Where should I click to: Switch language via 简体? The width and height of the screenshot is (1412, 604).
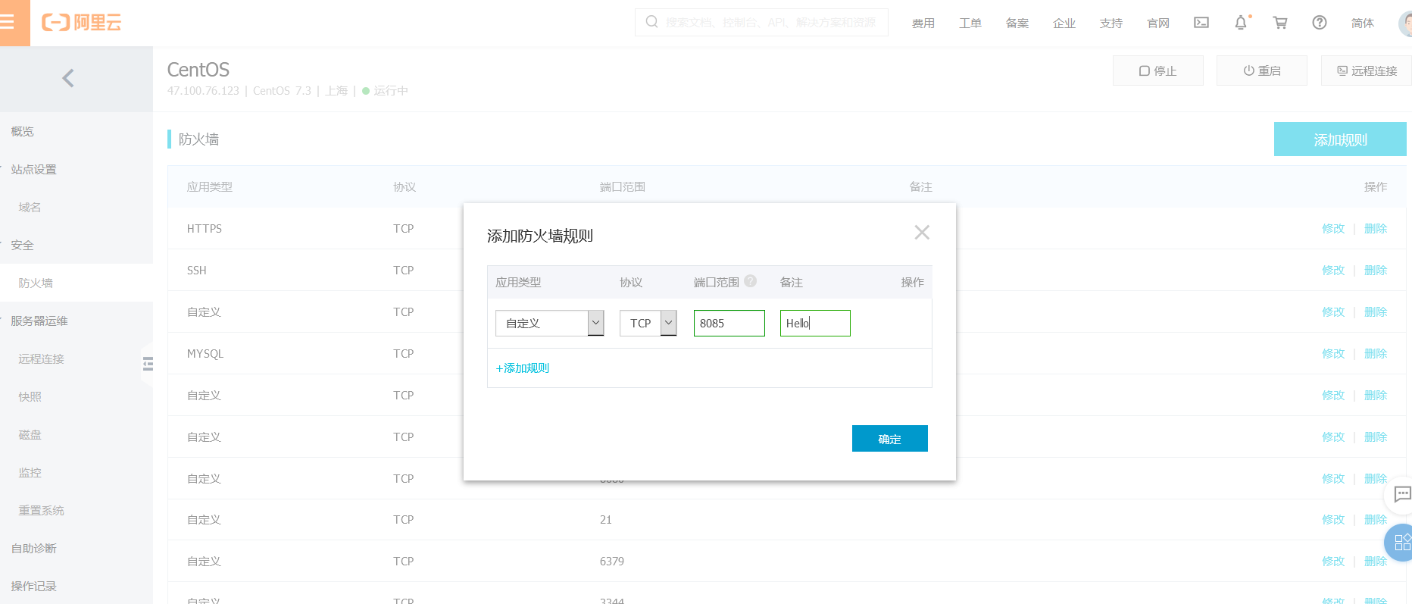1363,23
